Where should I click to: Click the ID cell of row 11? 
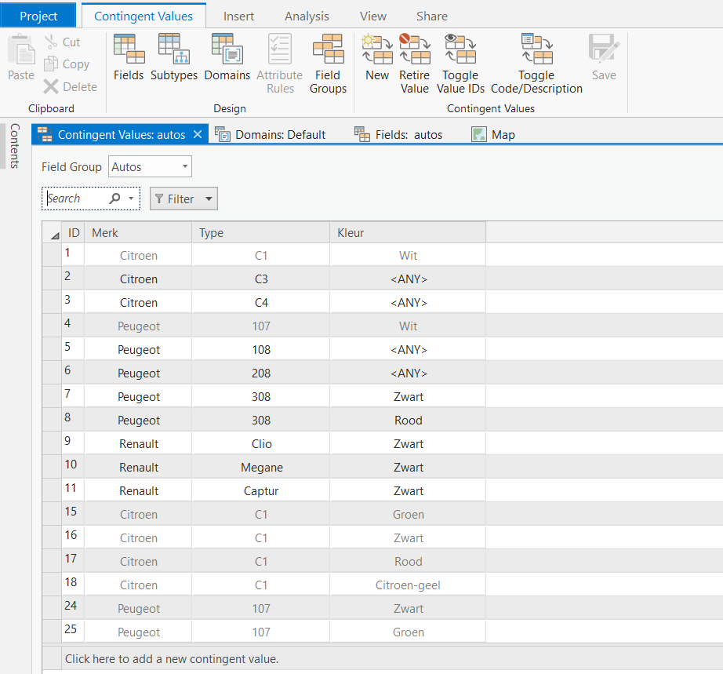pos(73,490)
